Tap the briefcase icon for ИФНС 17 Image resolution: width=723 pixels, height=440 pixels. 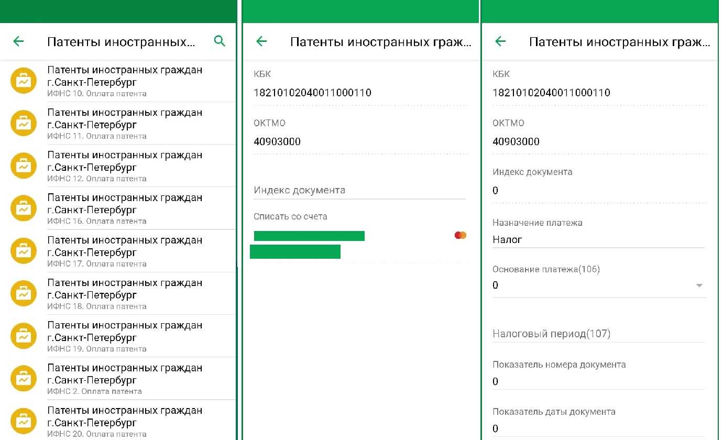pyautogui.click(x=24, y=251)
